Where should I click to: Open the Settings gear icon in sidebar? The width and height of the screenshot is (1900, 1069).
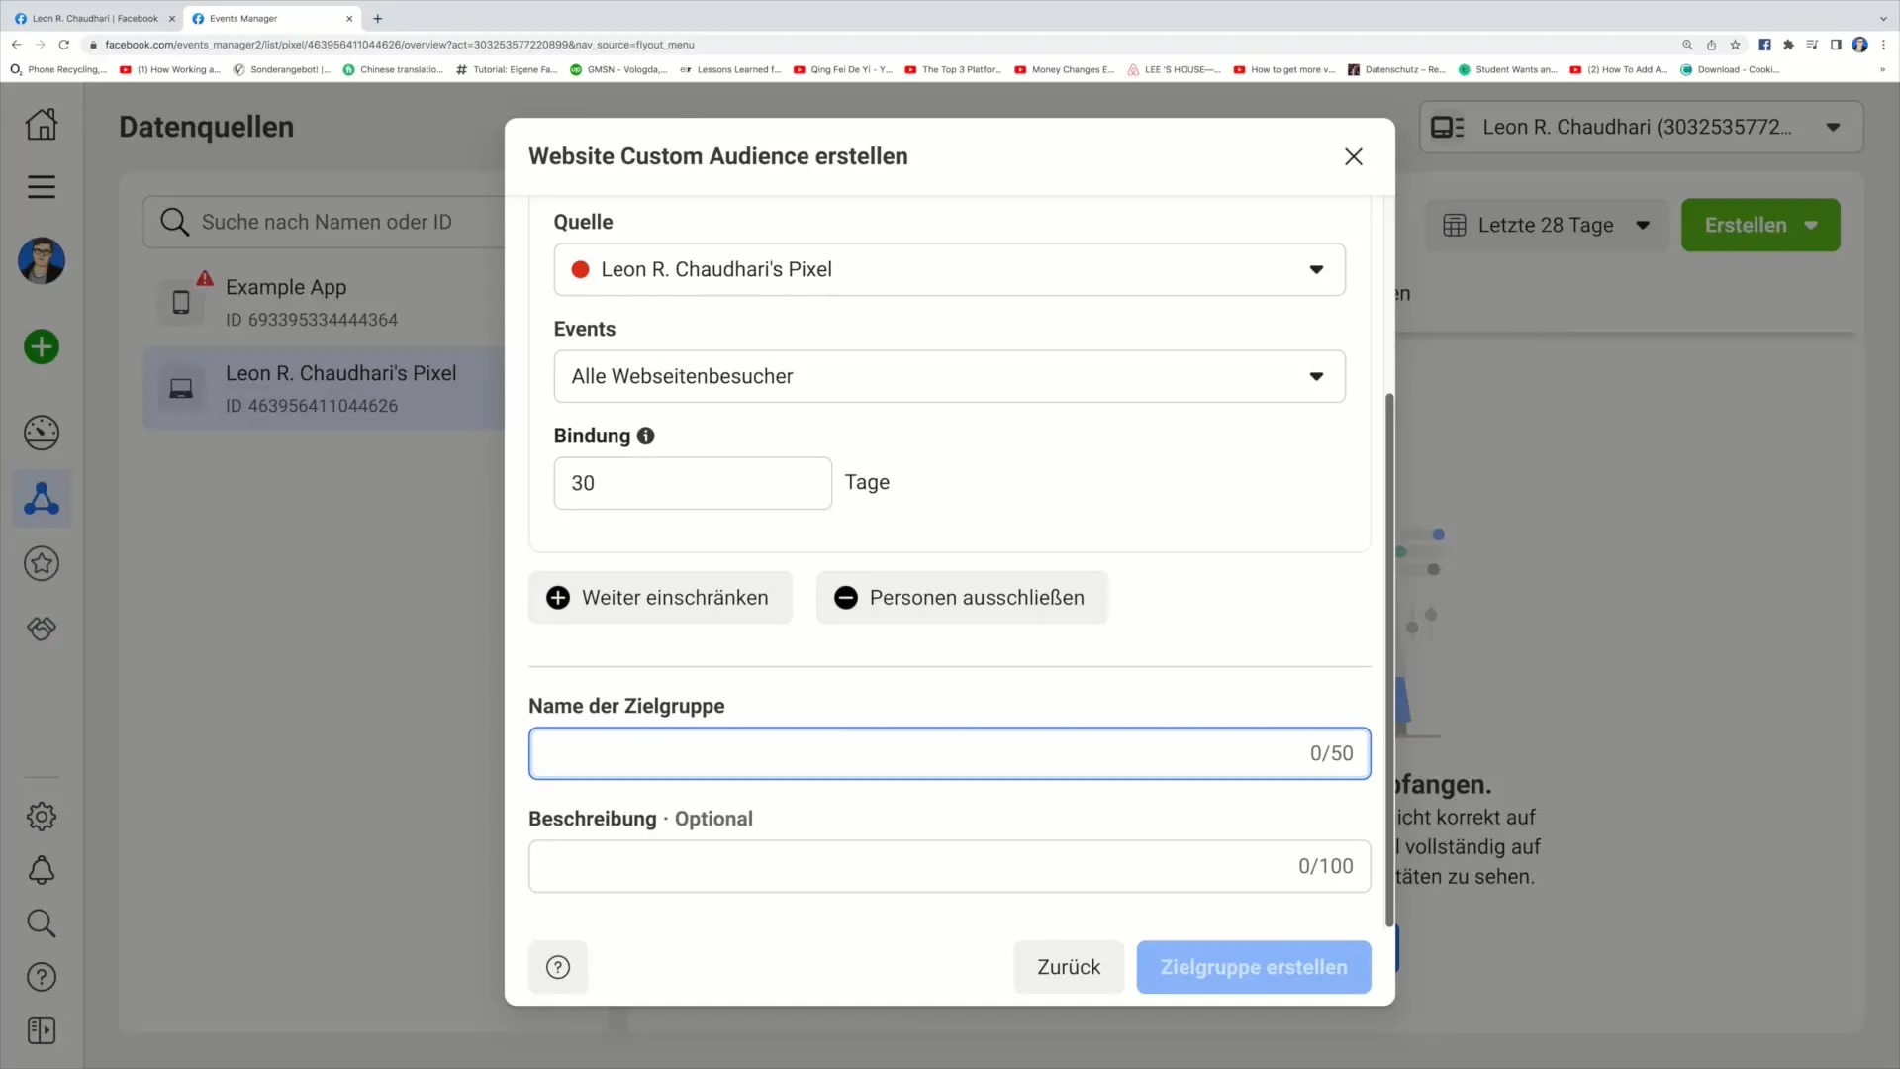pyautogui.click(x=42, y=817)
